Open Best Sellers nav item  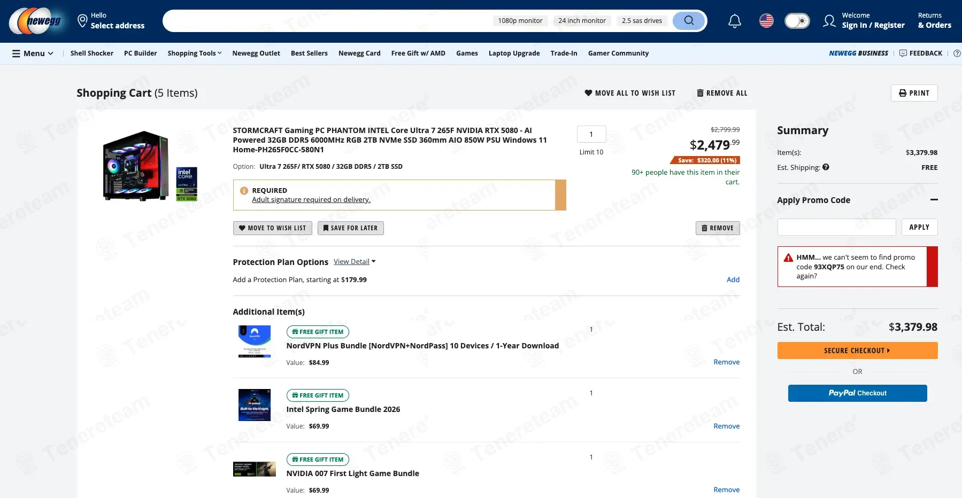(309, 53)
